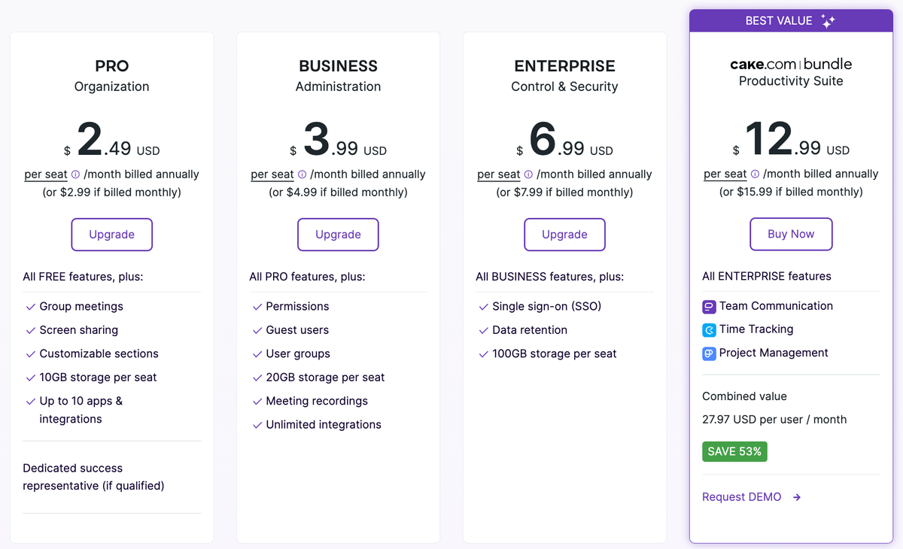Click the checkmark beside Permissions feature

pos(256,306)
